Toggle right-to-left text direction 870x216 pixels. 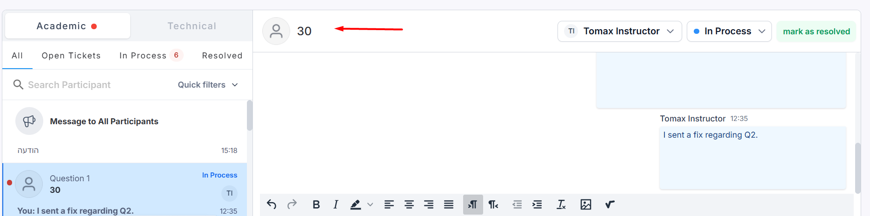[493, 204]
